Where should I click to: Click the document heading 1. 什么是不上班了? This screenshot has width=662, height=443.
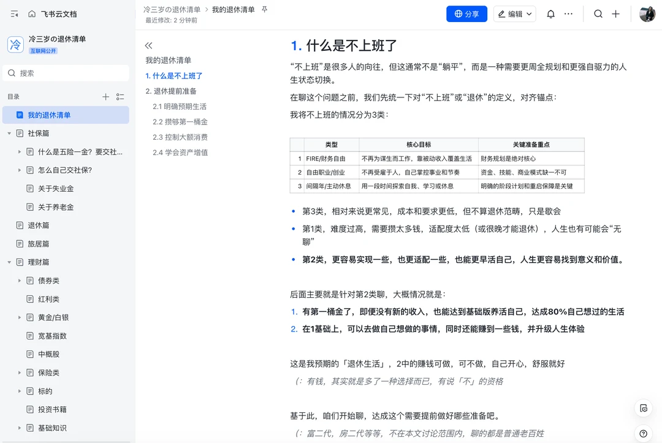coord(344,45)
